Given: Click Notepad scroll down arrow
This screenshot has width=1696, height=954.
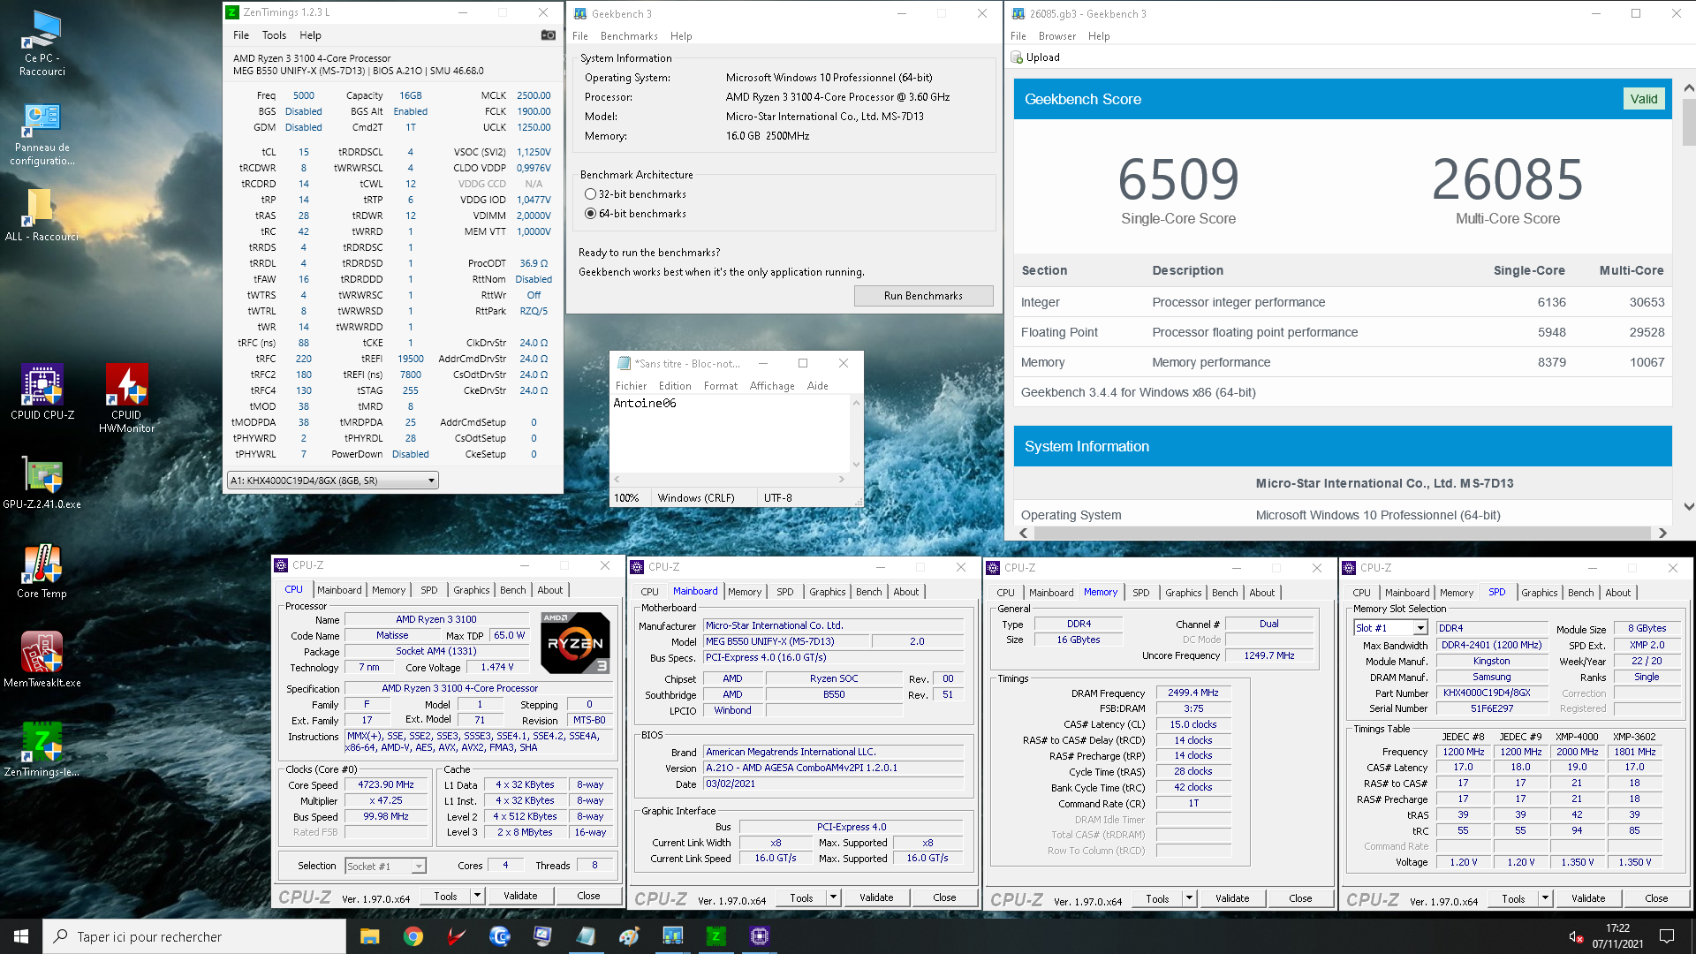Looking at the screenshot, I should 856,465.
